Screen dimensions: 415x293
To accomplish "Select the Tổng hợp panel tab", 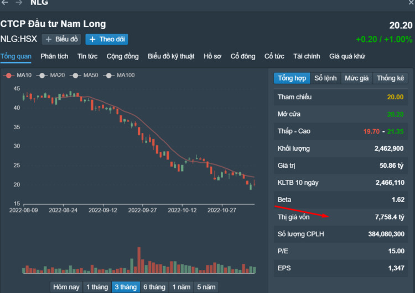I will pos(292,78).
